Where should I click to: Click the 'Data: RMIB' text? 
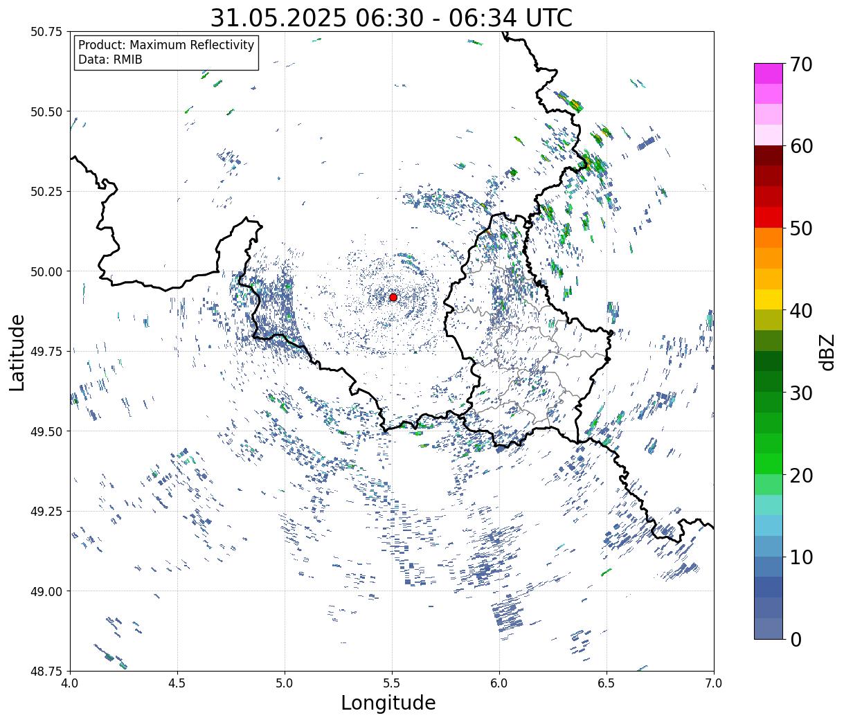tap(110, 60)
